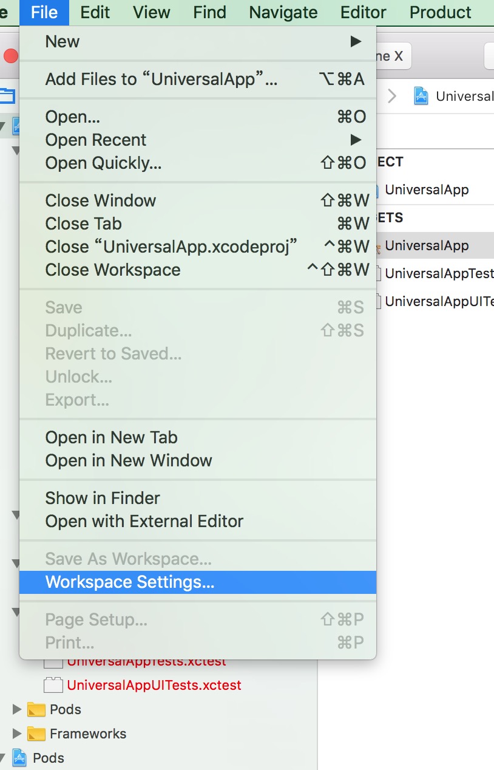Select UniversalAppUITests.xctest in navigator
The width and height of the screenshot is (494, 770).
(x=154, y=685)
